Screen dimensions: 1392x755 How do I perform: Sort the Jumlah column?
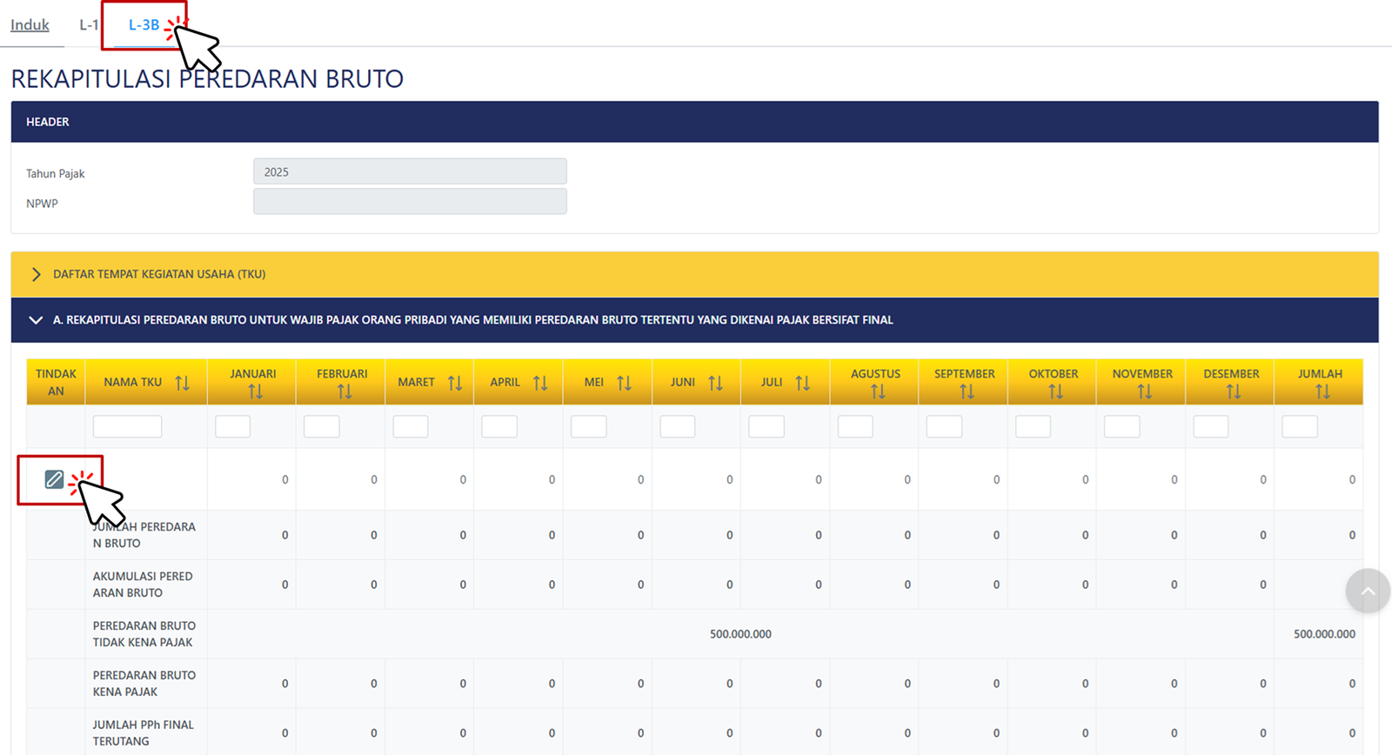coord(1322,392)
